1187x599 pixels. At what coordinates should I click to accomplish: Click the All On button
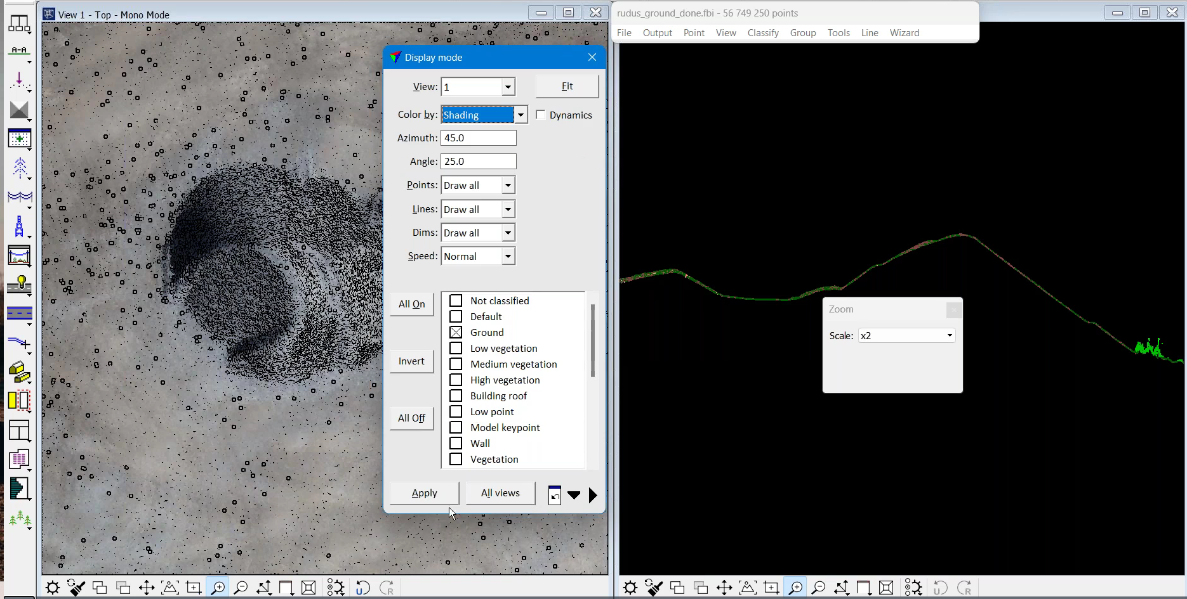pos(411,304)
